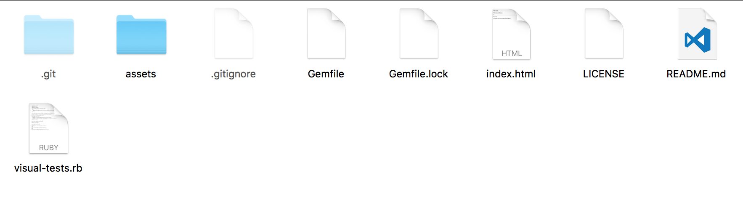
Task: Click the .gitignore file icon
Action: pos(234,34)
